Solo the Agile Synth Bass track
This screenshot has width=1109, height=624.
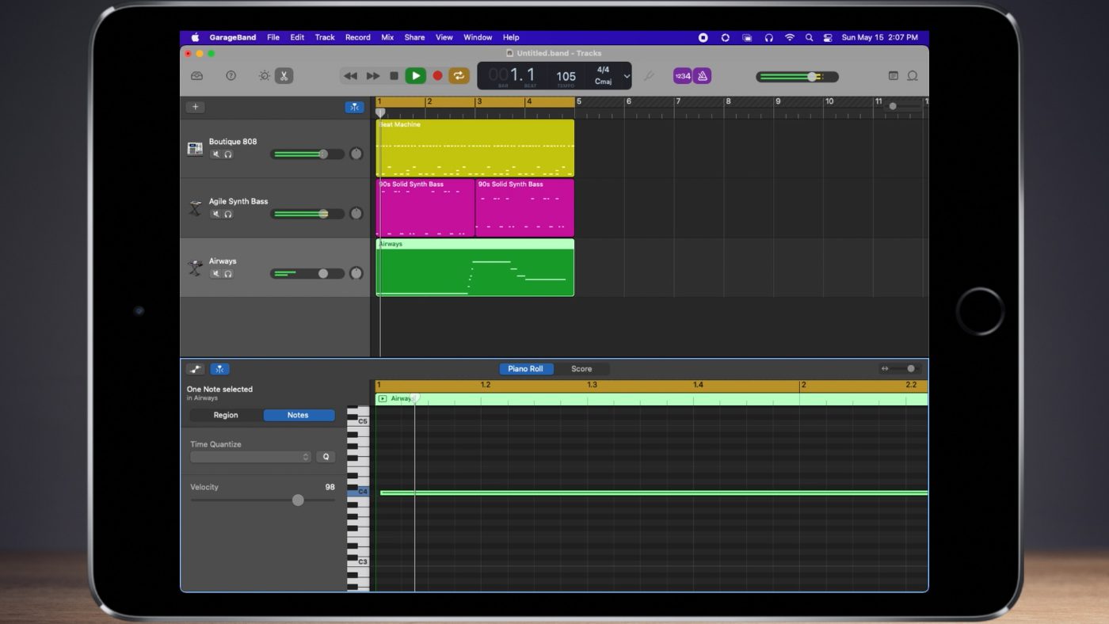(228, 214)
